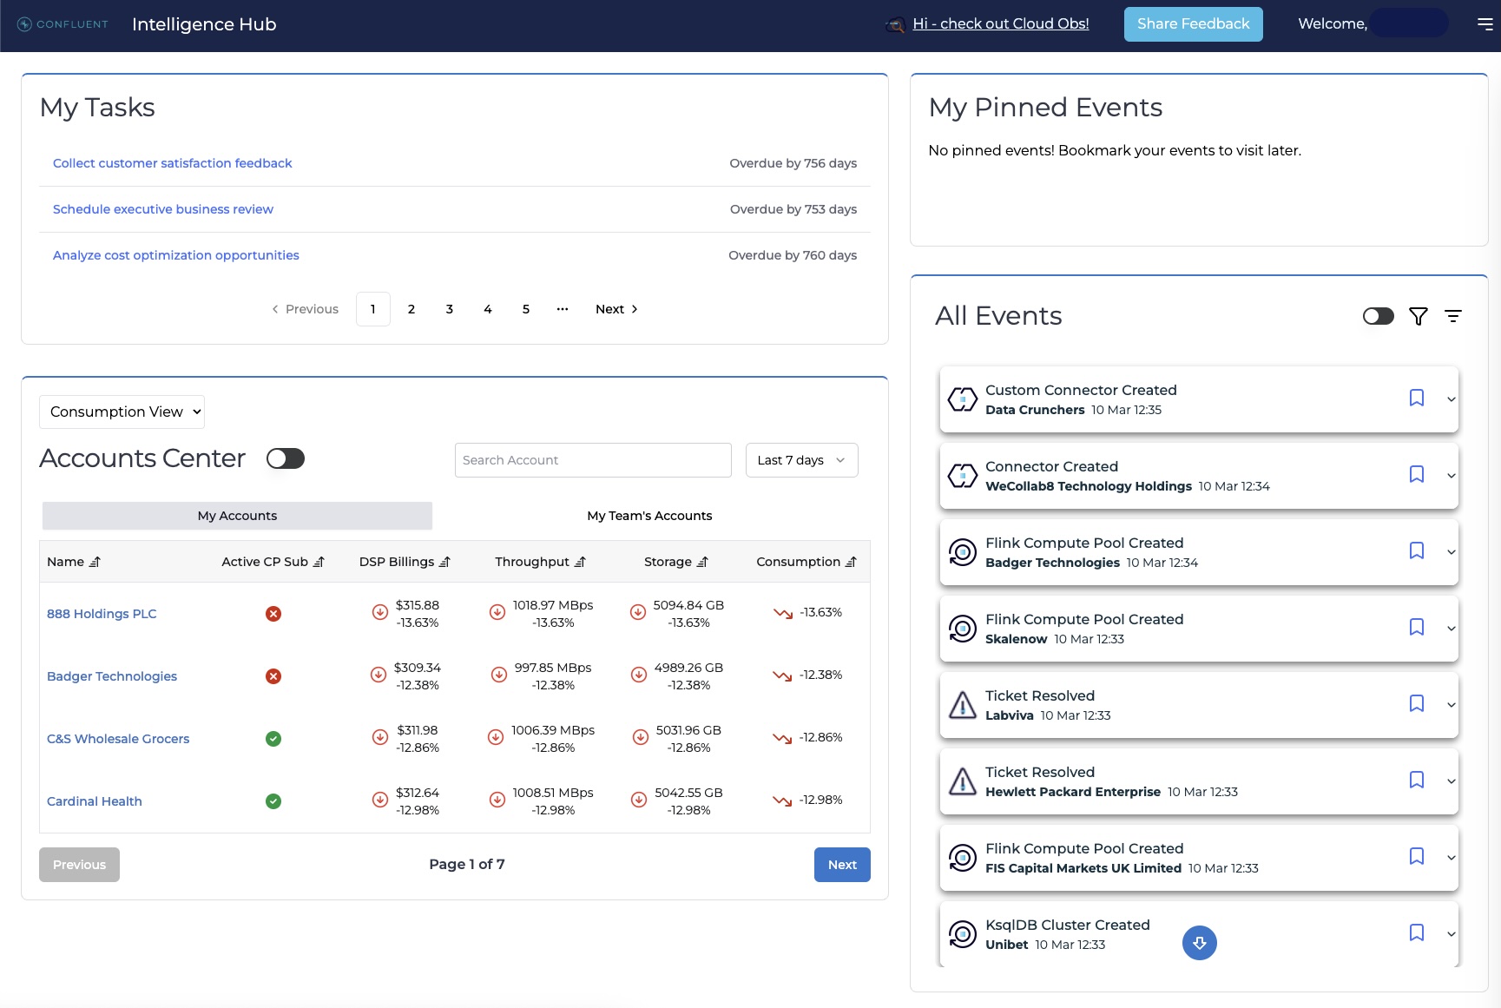Sort by DSP Billings column icon
This screenshot has height=1008, width=1501.
[444, 562]
